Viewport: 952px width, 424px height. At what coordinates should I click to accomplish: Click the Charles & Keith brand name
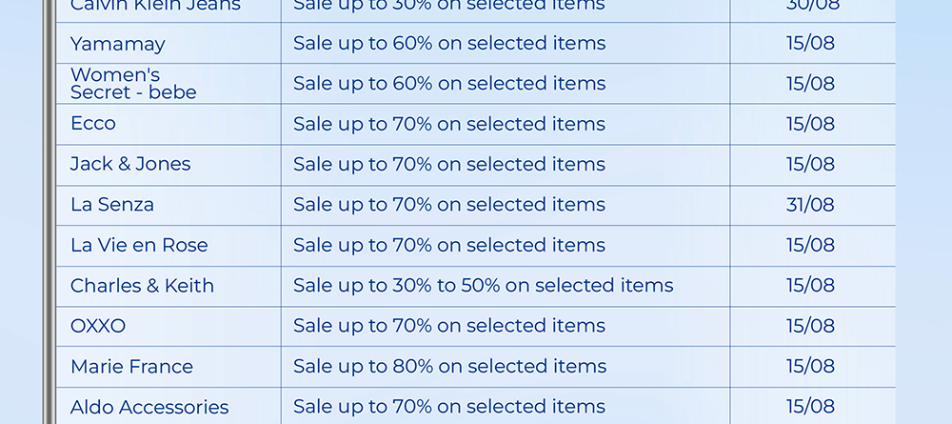142,286
